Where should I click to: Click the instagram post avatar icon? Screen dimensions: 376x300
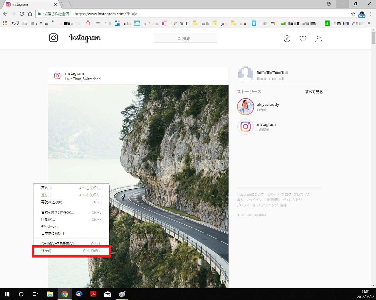57,76
